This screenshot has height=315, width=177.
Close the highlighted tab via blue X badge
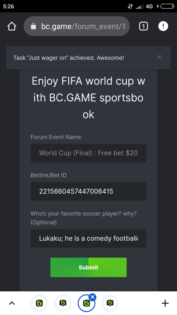click(x=93, y=297)
